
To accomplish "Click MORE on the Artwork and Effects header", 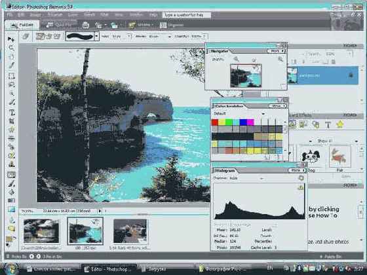I will pos(350,115).
